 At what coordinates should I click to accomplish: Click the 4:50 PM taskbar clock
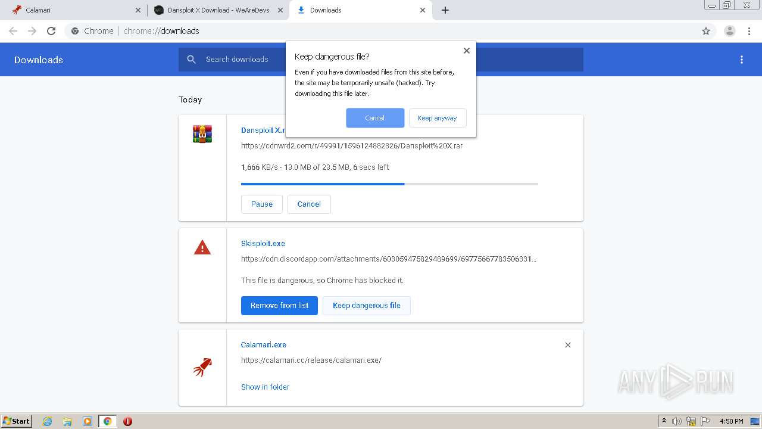click(732, 421)
